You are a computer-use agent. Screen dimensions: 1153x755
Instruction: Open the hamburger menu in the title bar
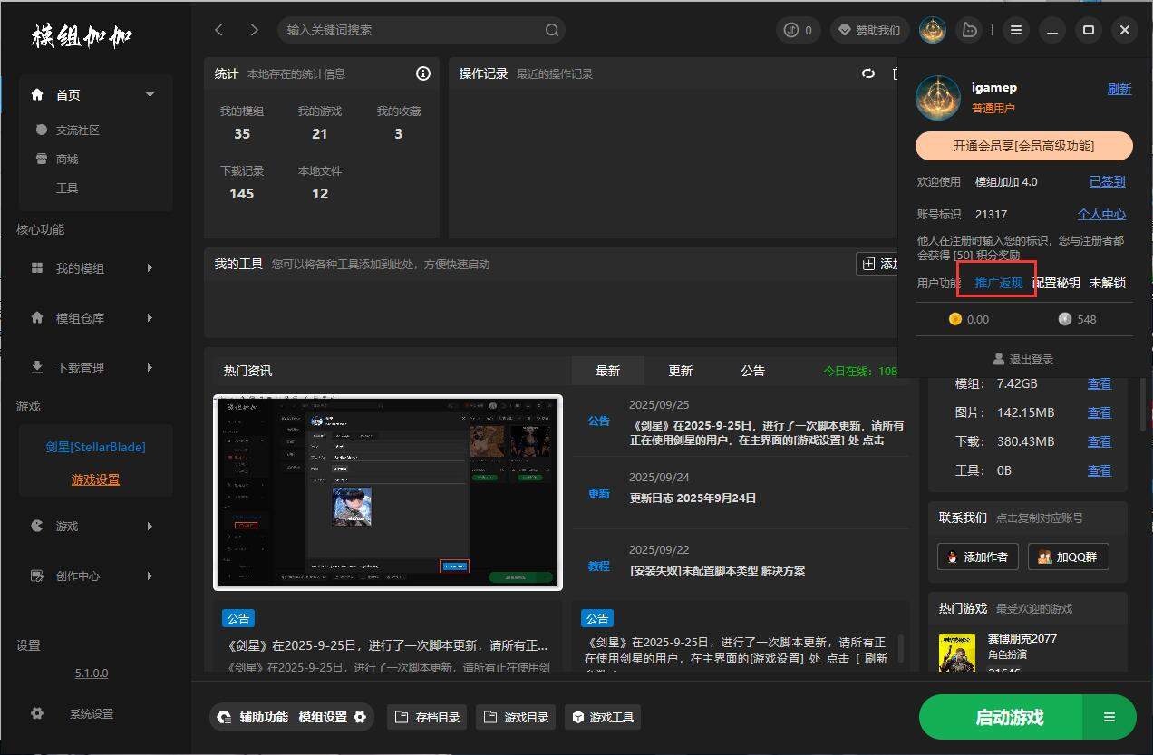point(1016,30)
